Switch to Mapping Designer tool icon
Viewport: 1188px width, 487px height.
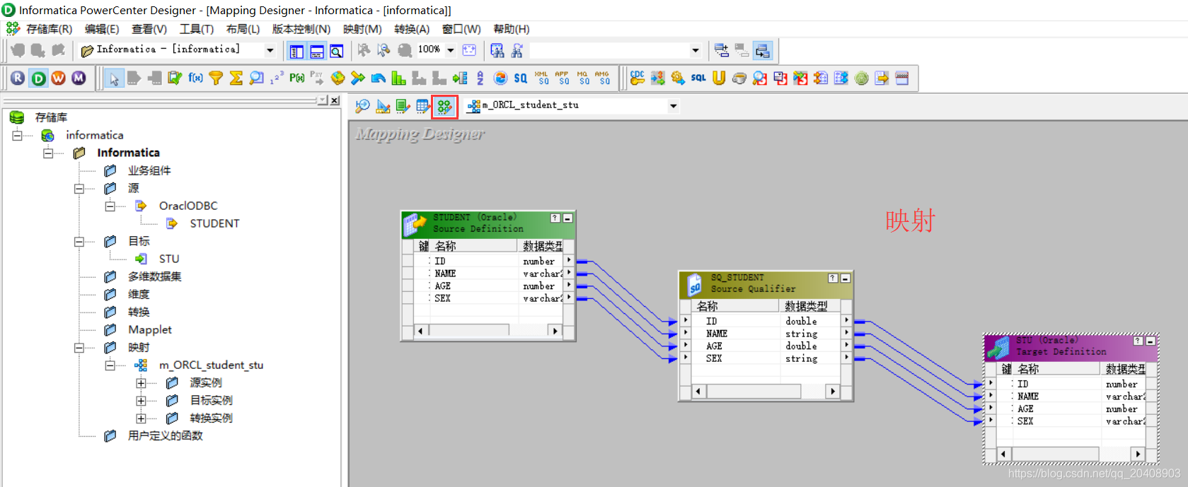tap(444, 107)
